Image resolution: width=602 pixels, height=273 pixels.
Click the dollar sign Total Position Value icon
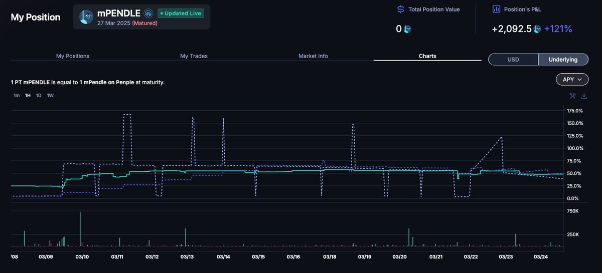[x=400, y=9]
